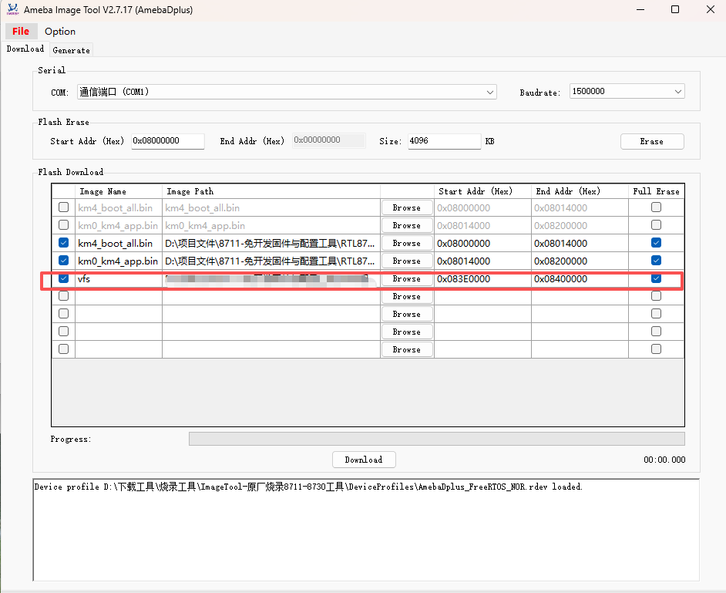Open the Option menu
The image size is (726, 593).
(x=60, y=31)
